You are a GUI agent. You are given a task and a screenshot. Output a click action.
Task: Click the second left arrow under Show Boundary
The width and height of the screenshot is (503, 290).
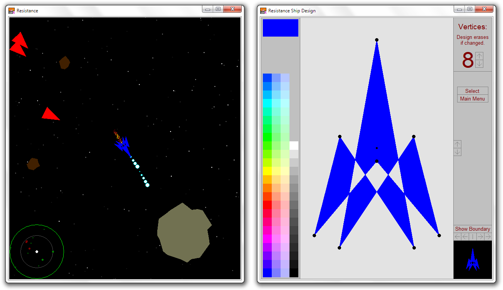[x=465, y=236]
